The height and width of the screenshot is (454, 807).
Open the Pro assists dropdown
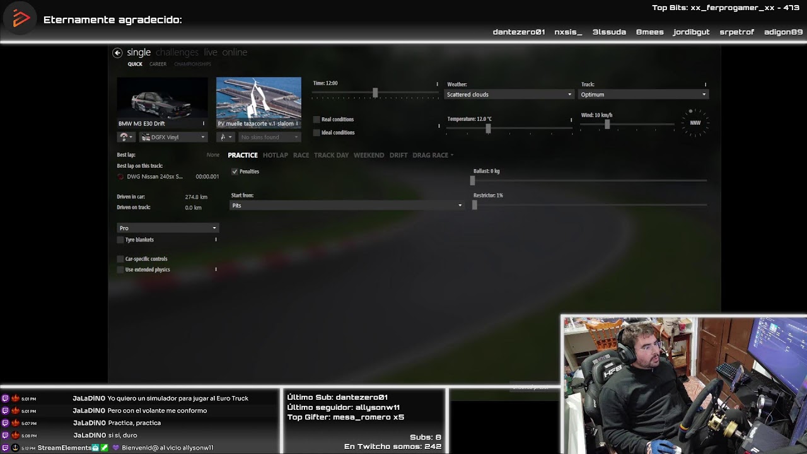click(168, 228)
